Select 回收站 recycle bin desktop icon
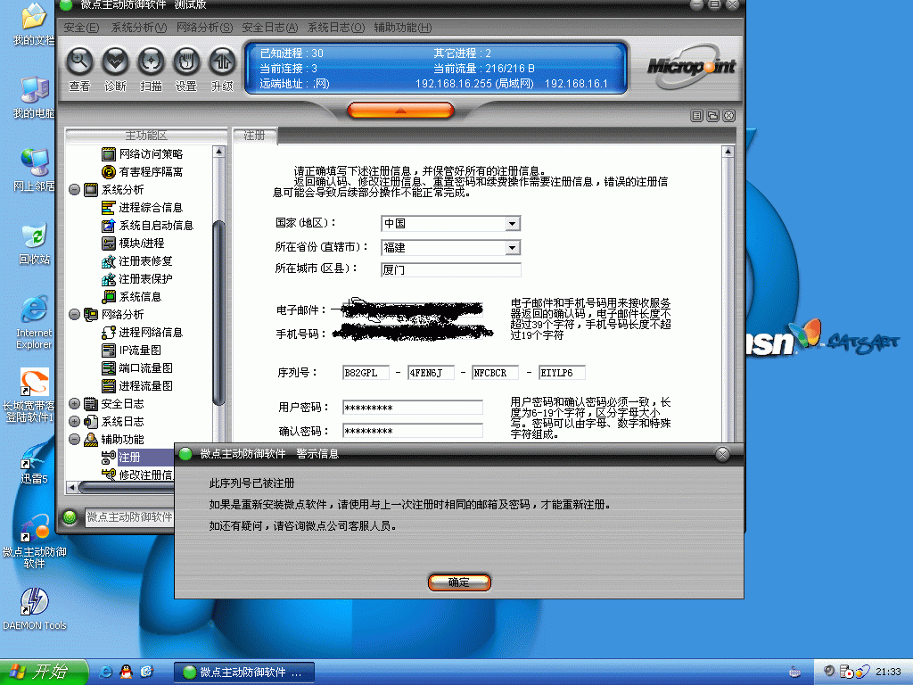This screenshot has width=913, height=685. click(35, 243)
